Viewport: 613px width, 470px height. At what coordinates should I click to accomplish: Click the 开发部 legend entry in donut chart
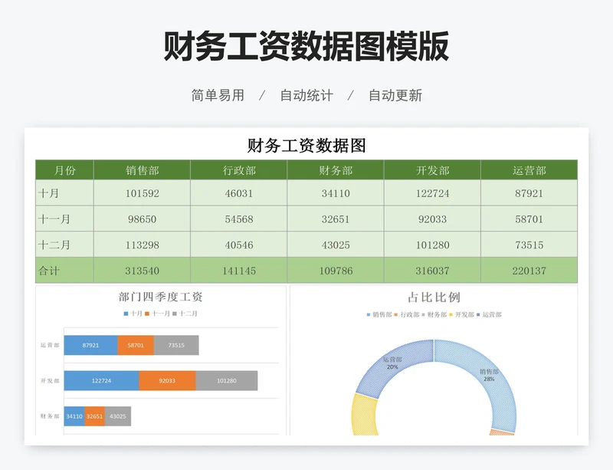coord(462,314)
